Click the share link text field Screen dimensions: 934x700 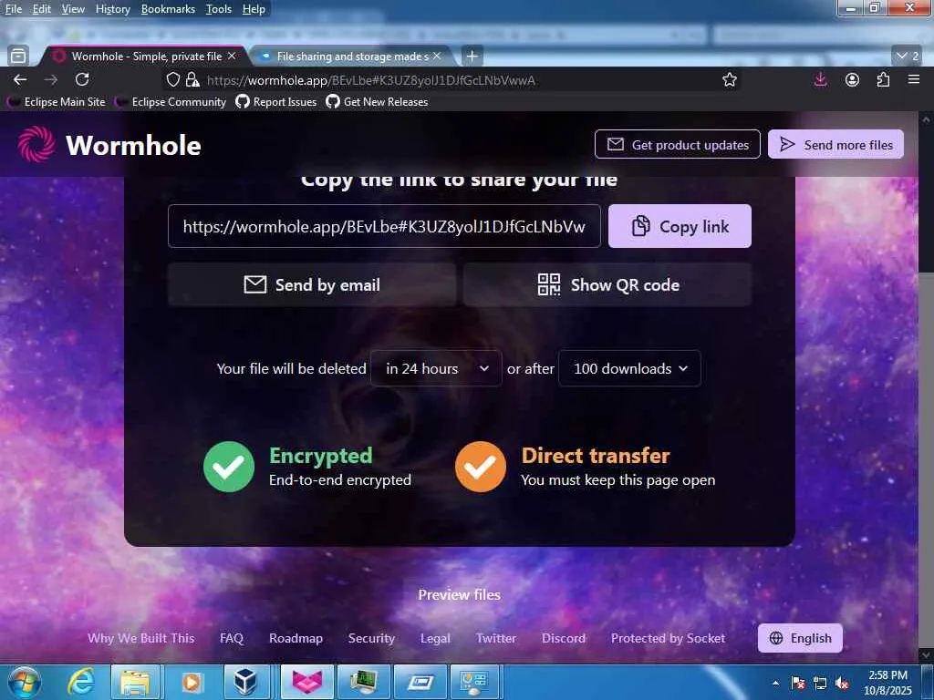(384, 226)
